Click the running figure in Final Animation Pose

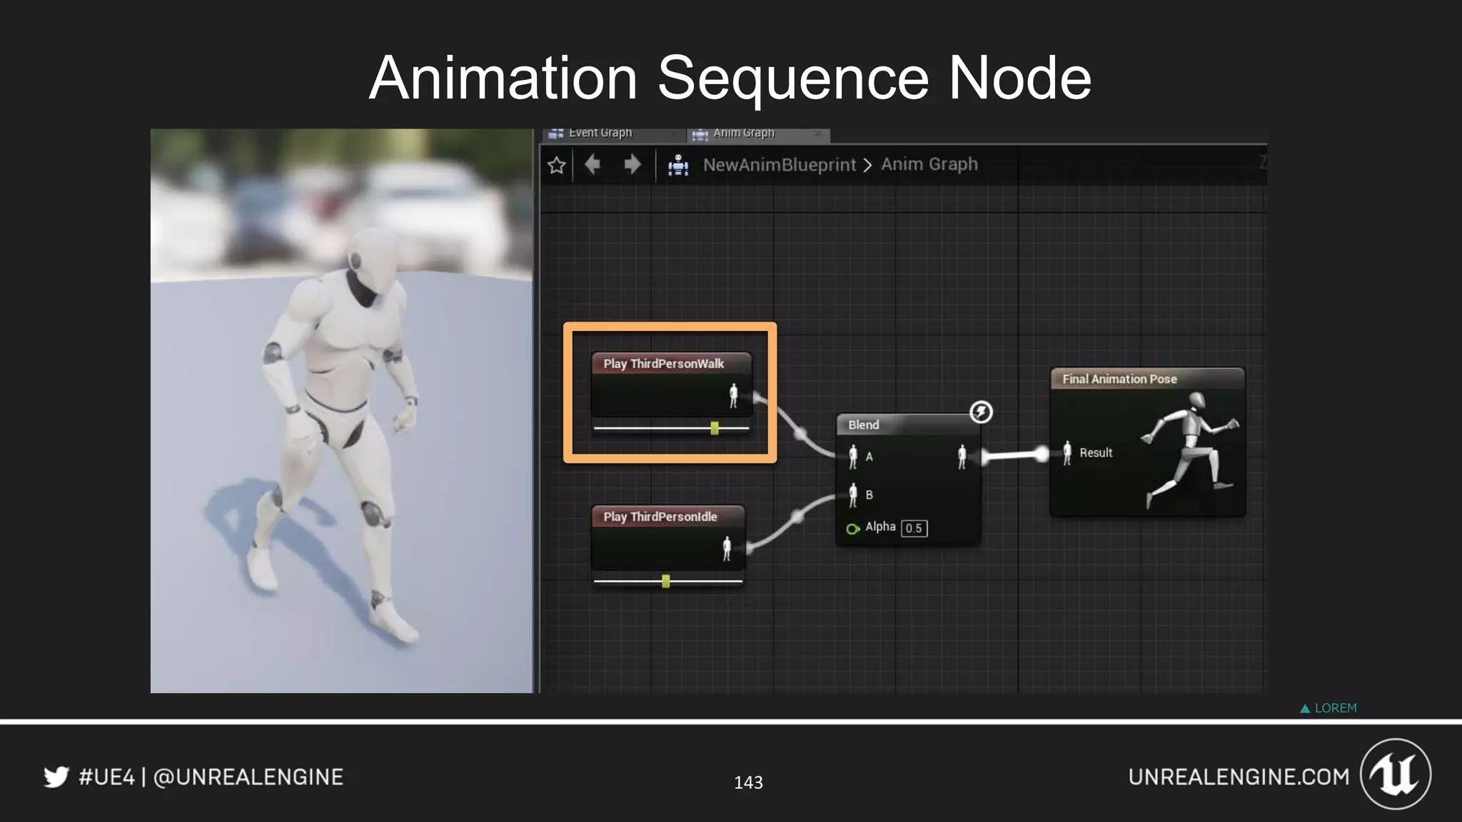tap(1191, 450)
